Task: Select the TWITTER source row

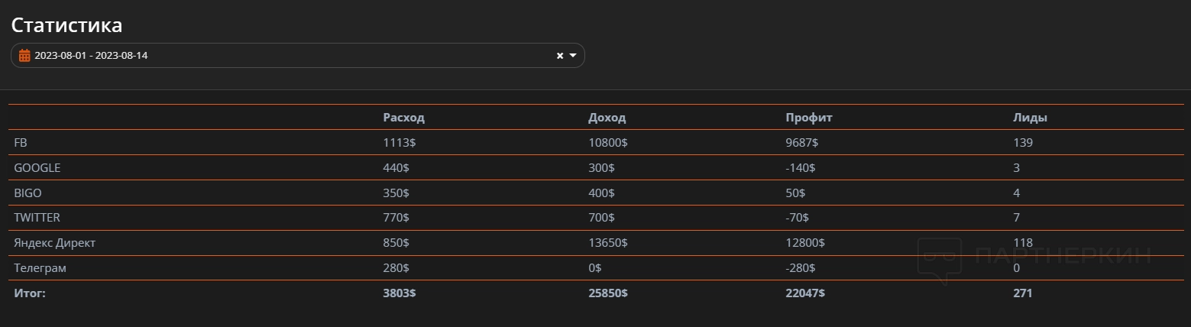Action: coord(37,218)
